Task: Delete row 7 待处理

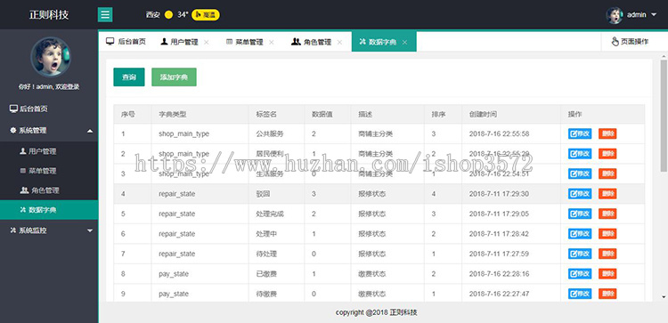Action: pyautogui.click(x=607, y=254)
